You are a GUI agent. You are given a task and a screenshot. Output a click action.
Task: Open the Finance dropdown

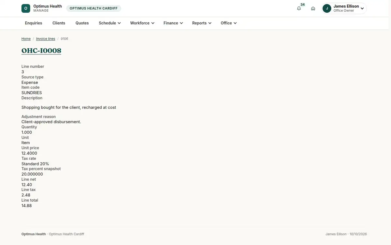click(x=173, y=23)
